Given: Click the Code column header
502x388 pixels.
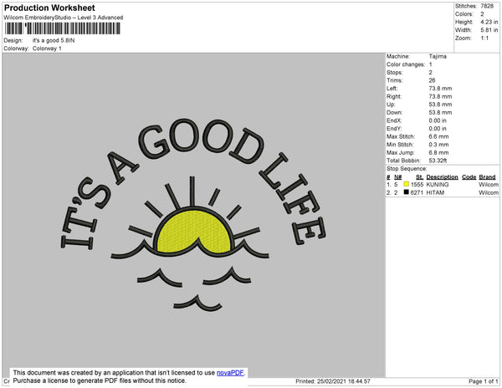Looking at the screenshot, I should tap(469, 177).
